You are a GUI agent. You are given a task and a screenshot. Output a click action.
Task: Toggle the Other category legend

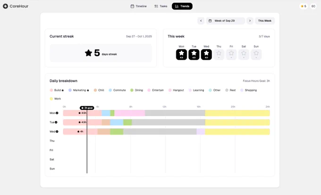coord(214,90)
